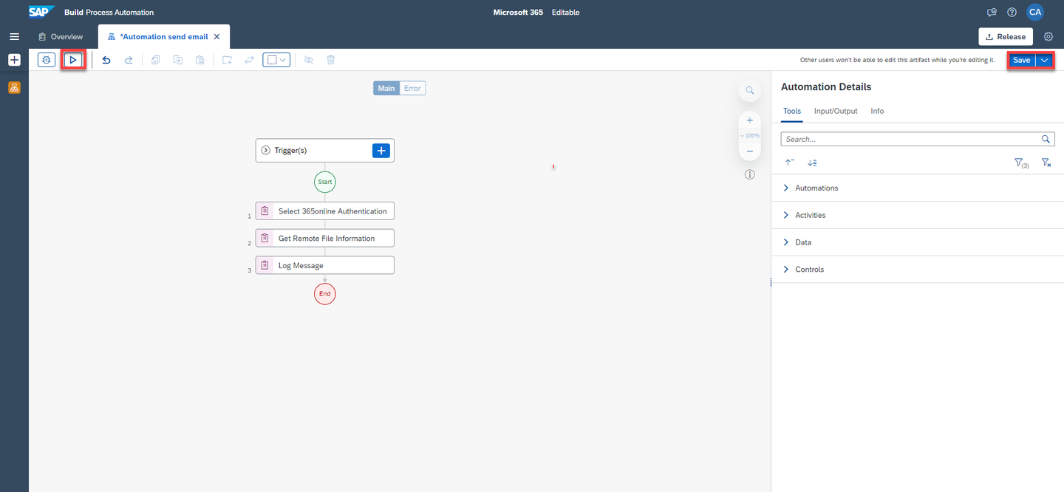Click the Cut/move into toolbar icon
Screen dimensions: 1064x492
[178, 60]
